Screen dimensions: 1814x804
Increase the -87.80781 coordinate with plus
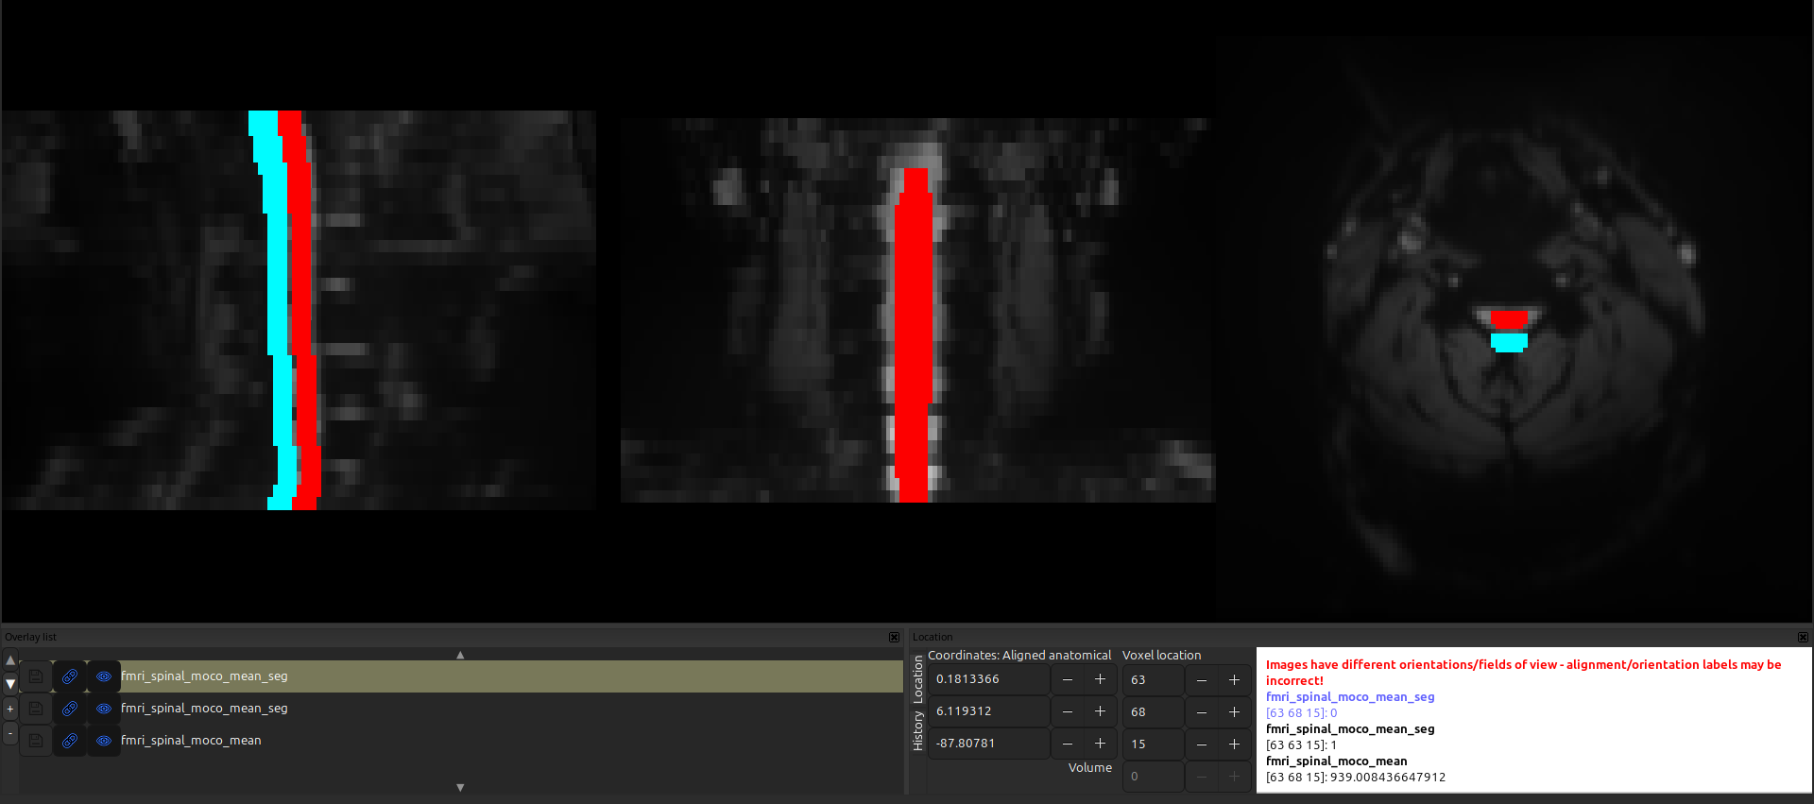(1100, 744)
